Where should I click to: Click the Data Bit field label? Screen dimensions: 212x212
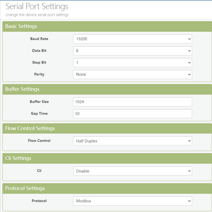point(39,51)
